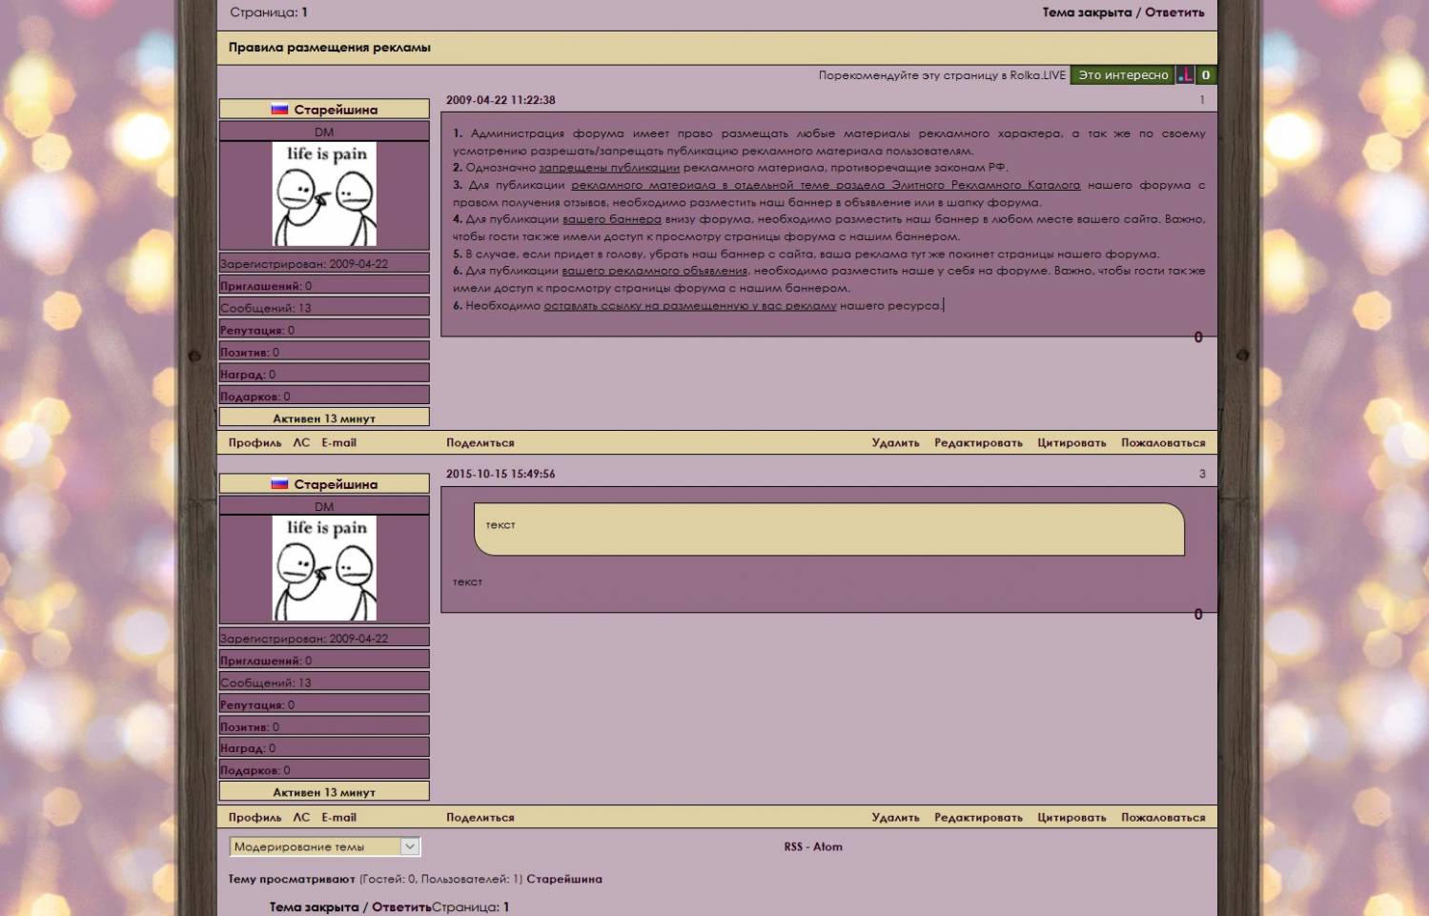The width and height of the screenshot is (1429, 916).
Task: Open 'Профиль' link under first post
Action: 255,443
